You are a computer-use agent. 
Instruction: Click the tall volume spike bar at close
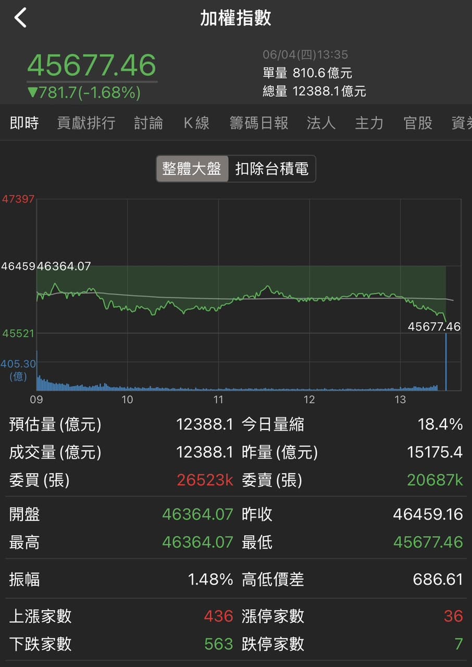446,362
